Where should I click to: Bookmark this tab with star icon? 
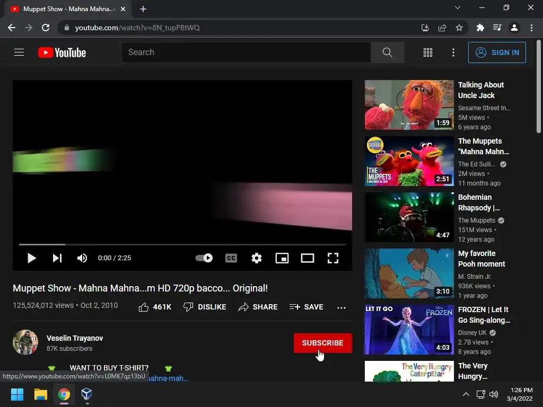[x=459, y=28]
